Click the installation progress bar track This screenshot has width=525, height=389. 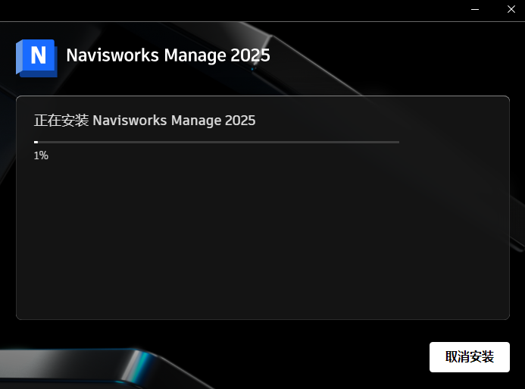click(217, 142)
